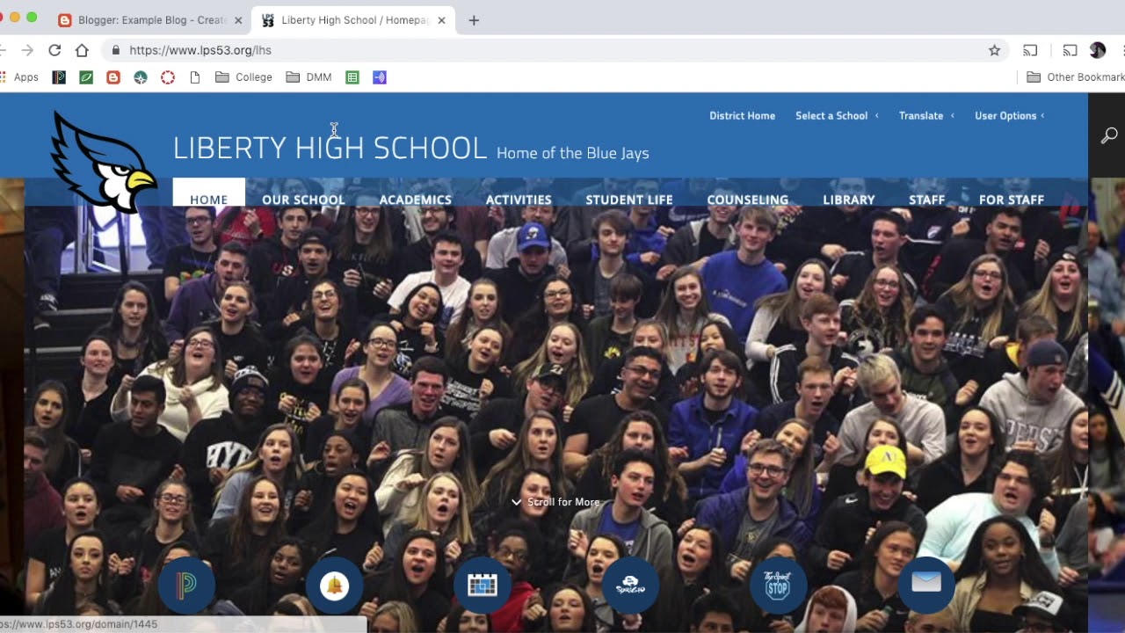Open the envelope email round icon

point(926,585)
